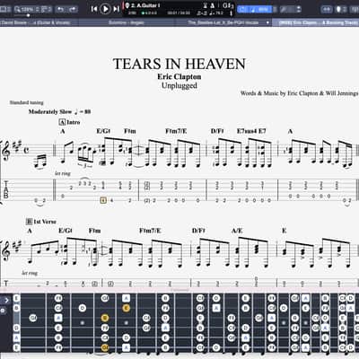Enable the highlighted loop playback button
Image resolution: width=359 pixels, height=359 pixels.
coord(243,9)
